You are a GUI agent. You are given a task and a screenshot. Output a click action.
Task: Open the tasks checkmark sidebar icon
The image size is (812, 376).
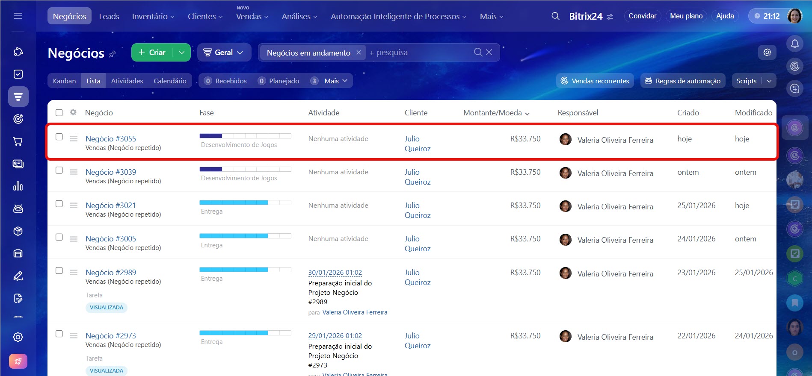[x=18, y=74]
